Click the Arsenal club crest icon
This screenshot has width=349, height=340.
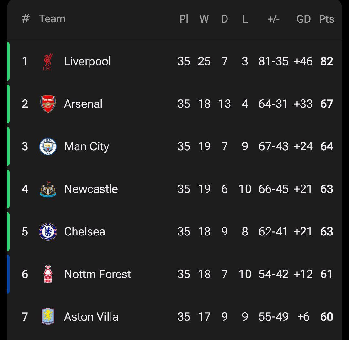(48, 104)
